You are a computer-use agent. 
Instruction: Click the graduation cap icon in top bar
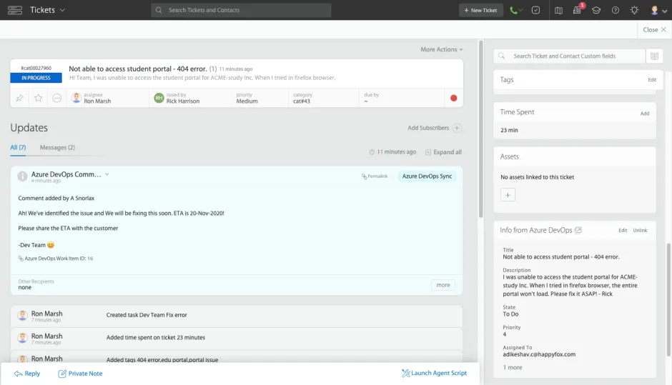(596, 10)
